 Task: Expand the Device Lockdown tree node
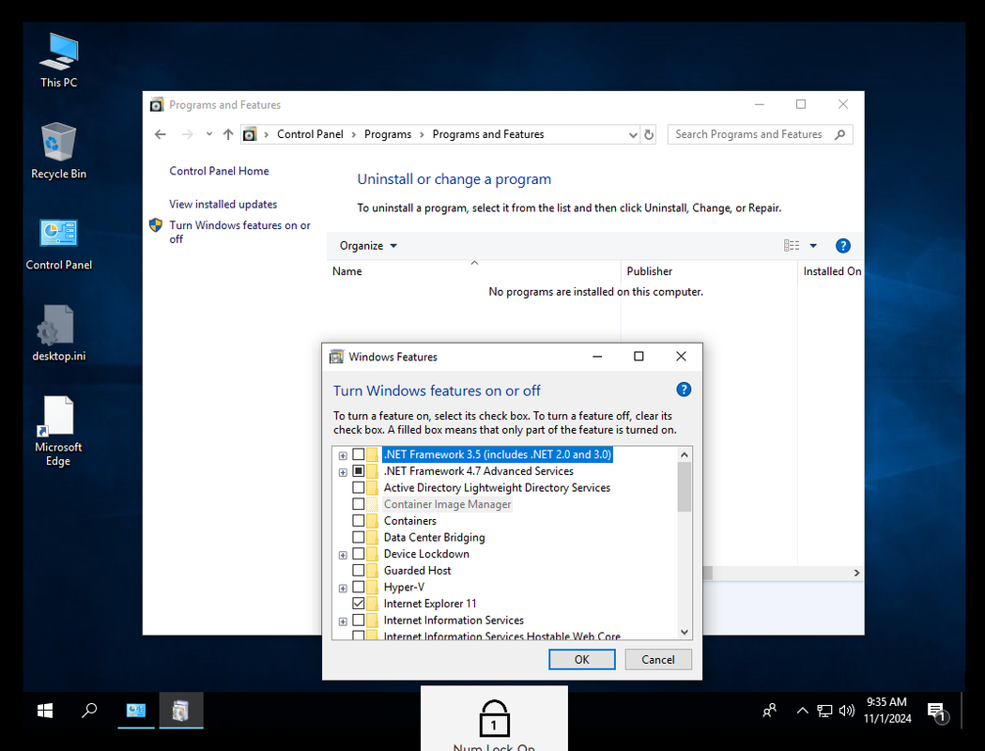point(343,555)
